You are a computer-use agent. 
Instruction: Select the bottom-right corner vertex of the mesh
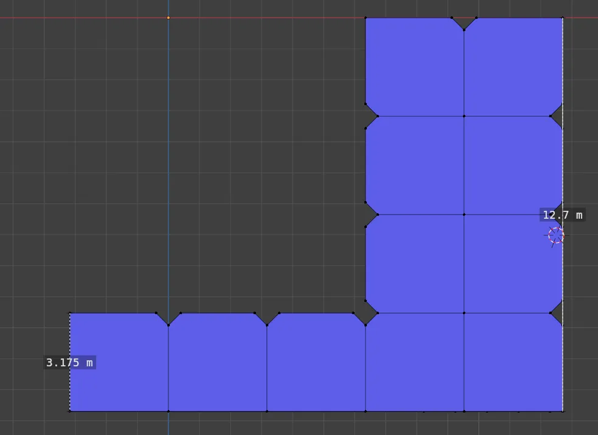(563, 411)
